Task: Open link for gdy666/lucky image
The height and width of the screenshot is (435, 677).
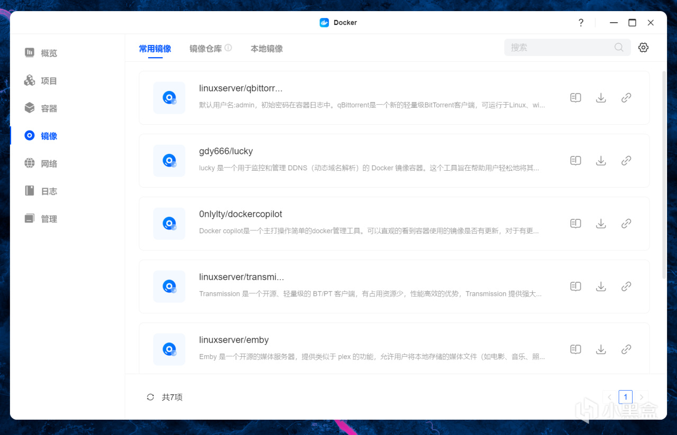Action: pyautogui.click(x=626, y=161)
